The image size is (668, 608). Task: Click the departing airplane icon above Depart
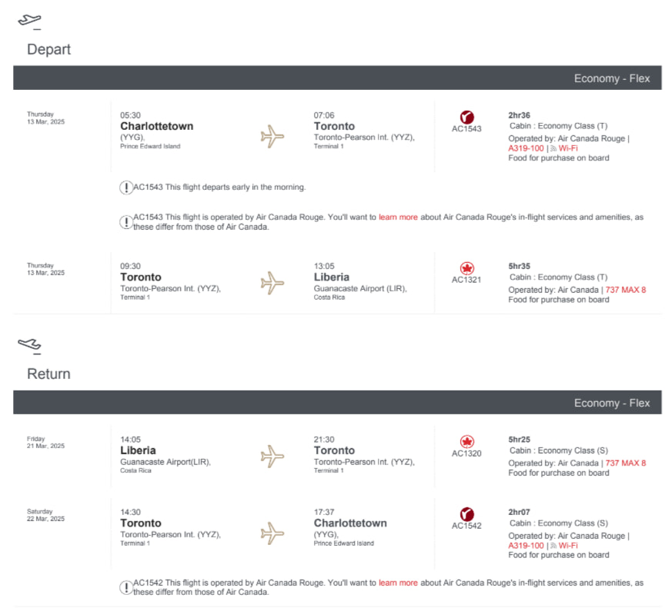(x=29, y=20)
